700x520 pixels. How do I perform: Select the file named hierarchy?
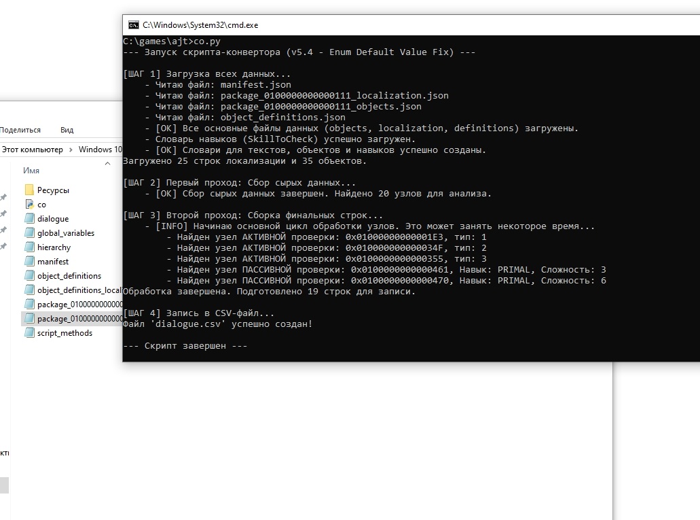point(54,247)
